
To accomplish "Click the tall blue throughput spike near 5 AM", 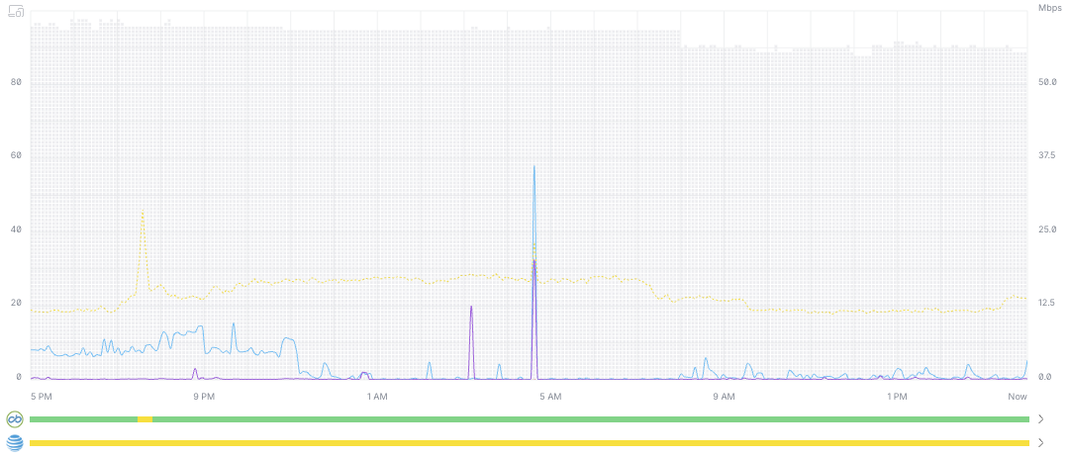I will (x=534, y=272).
